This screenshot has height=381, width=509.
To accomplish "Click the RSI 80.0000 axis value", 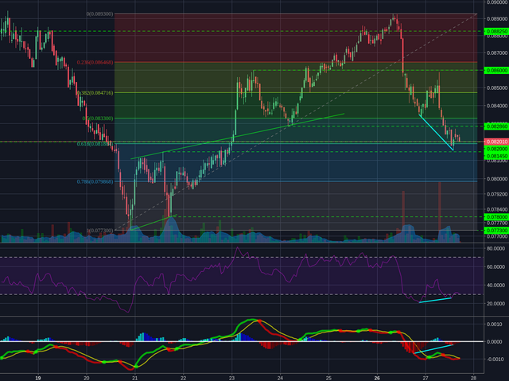I will coord(495,248).
